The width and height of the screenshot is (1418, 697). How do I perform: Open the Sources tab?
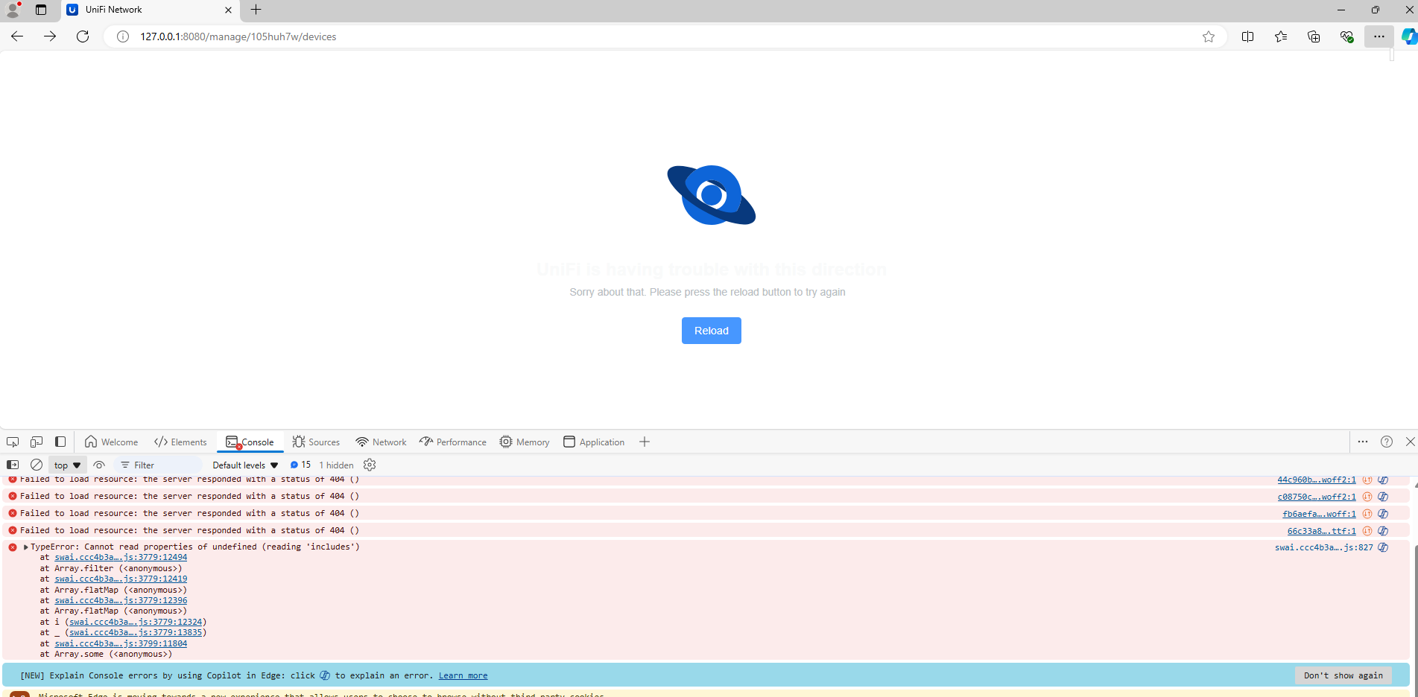pos(317,442)
